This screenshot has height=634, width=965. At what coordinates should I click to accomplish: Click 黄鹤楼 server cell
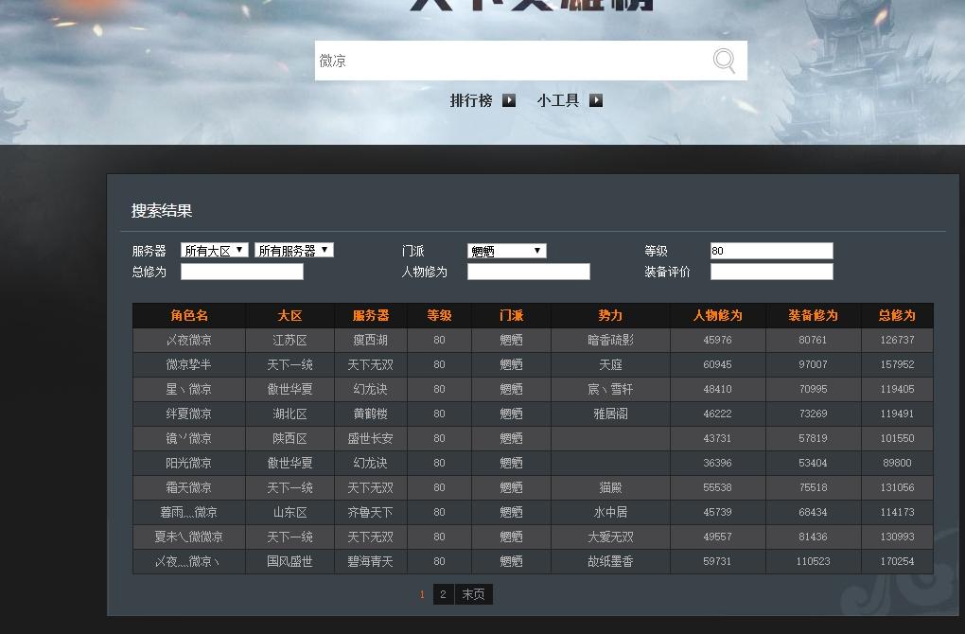click(x=371, y=414)
